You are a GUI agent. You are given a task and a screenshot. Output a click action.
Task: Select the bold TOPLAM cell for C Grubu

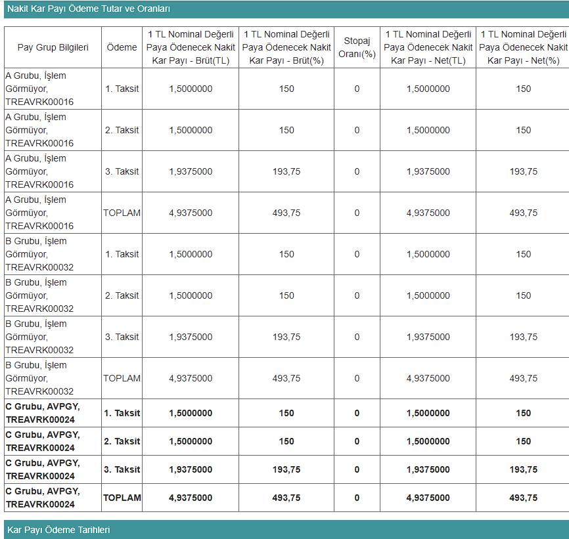point(122,498)
